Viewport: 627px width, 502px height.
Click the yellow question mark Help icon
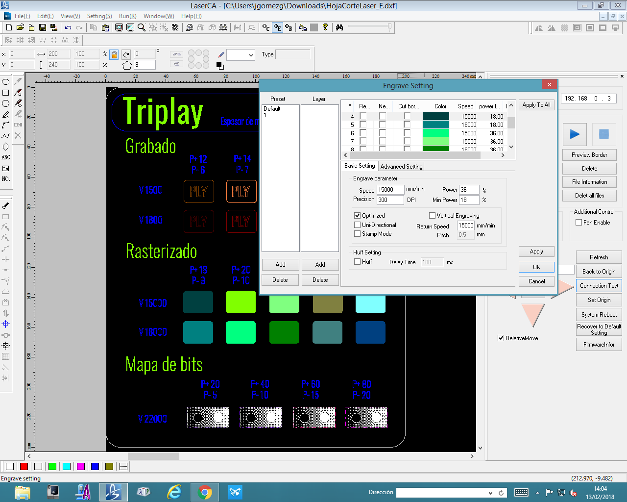click(x=325, y=27)
